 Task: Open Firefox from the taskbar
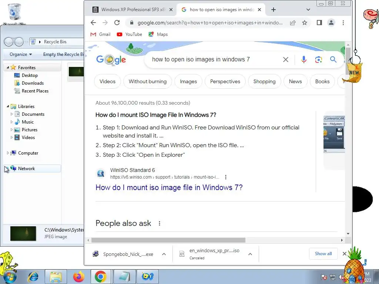tap(78, 277)
